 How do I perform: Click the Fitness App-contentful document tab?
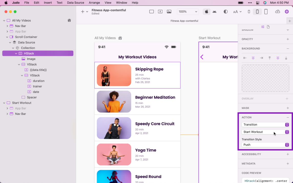point(184,21)
